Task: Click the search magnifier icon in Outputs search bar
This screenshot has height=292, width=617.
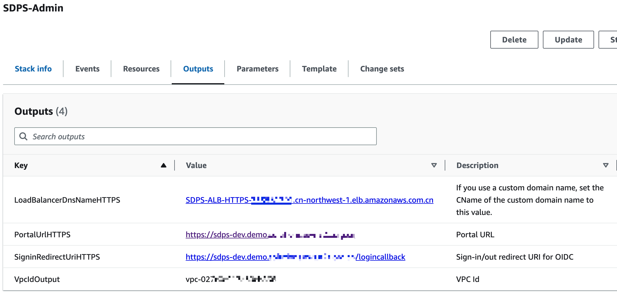Action: (23, 136)
